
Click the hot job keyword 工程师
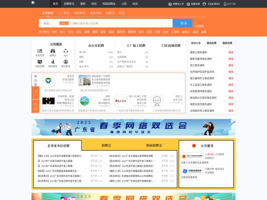click(x=175, y=32)
